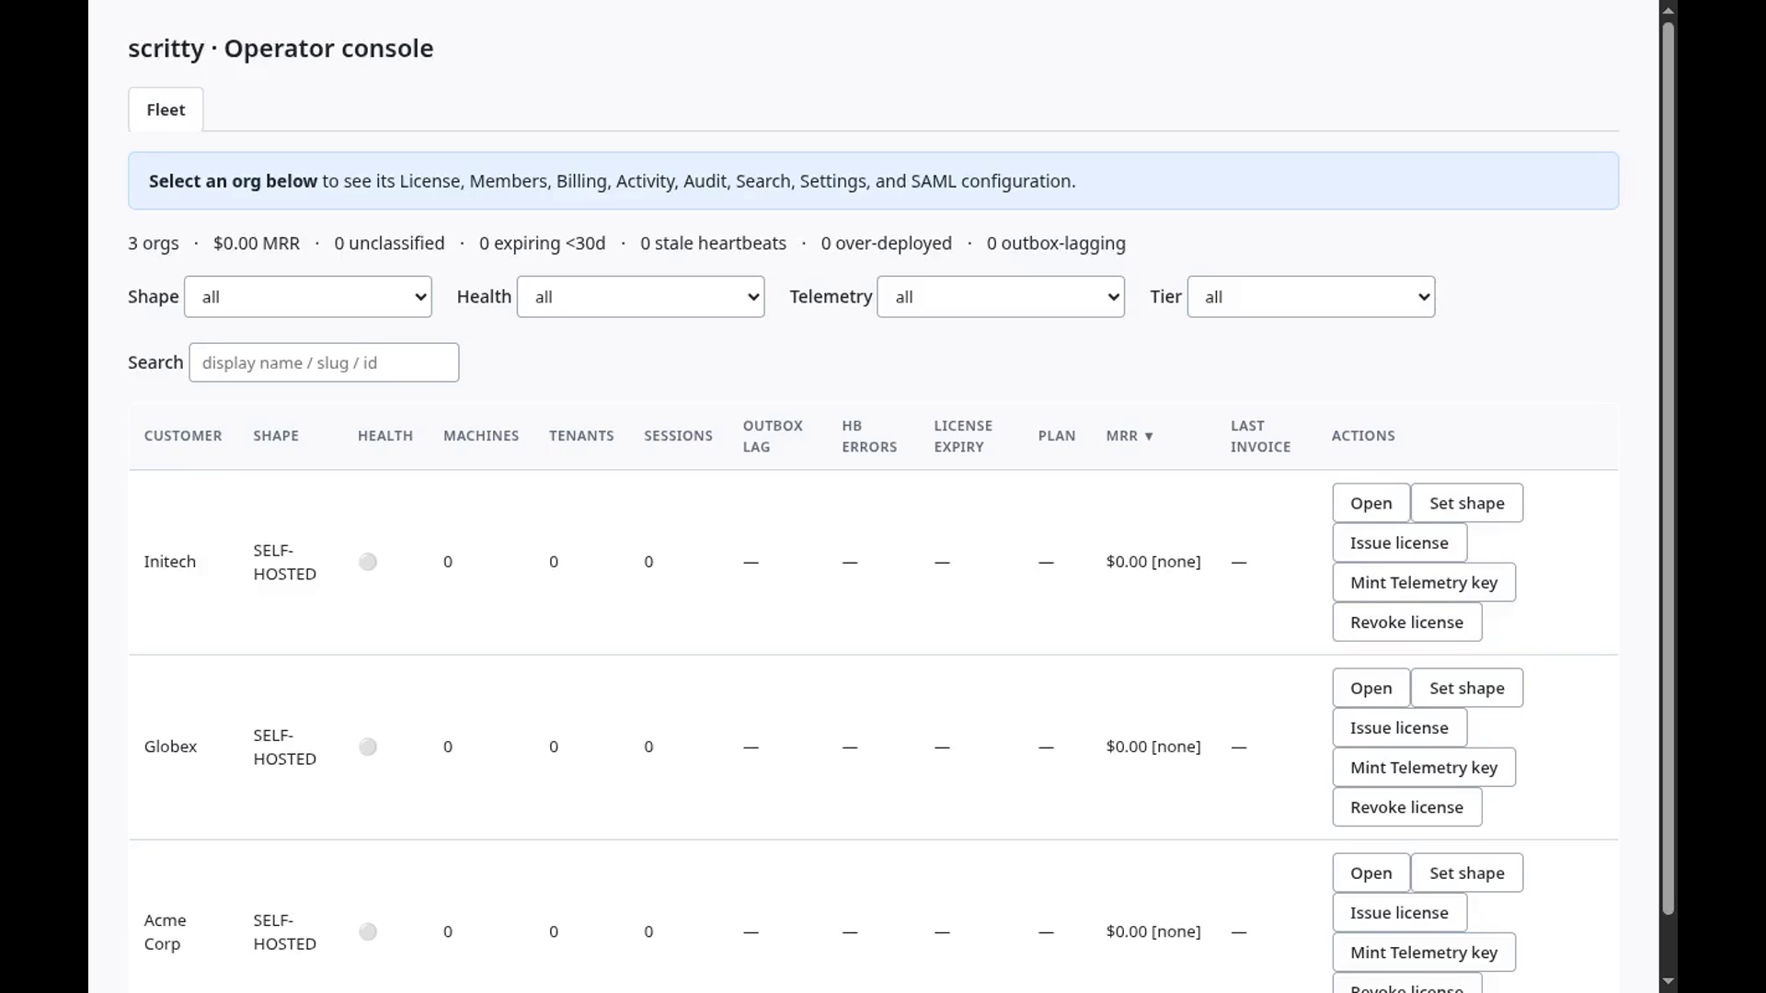Open the Telemetry filter dropdown
This screenshot has height=993, width=1766.
1001,297
